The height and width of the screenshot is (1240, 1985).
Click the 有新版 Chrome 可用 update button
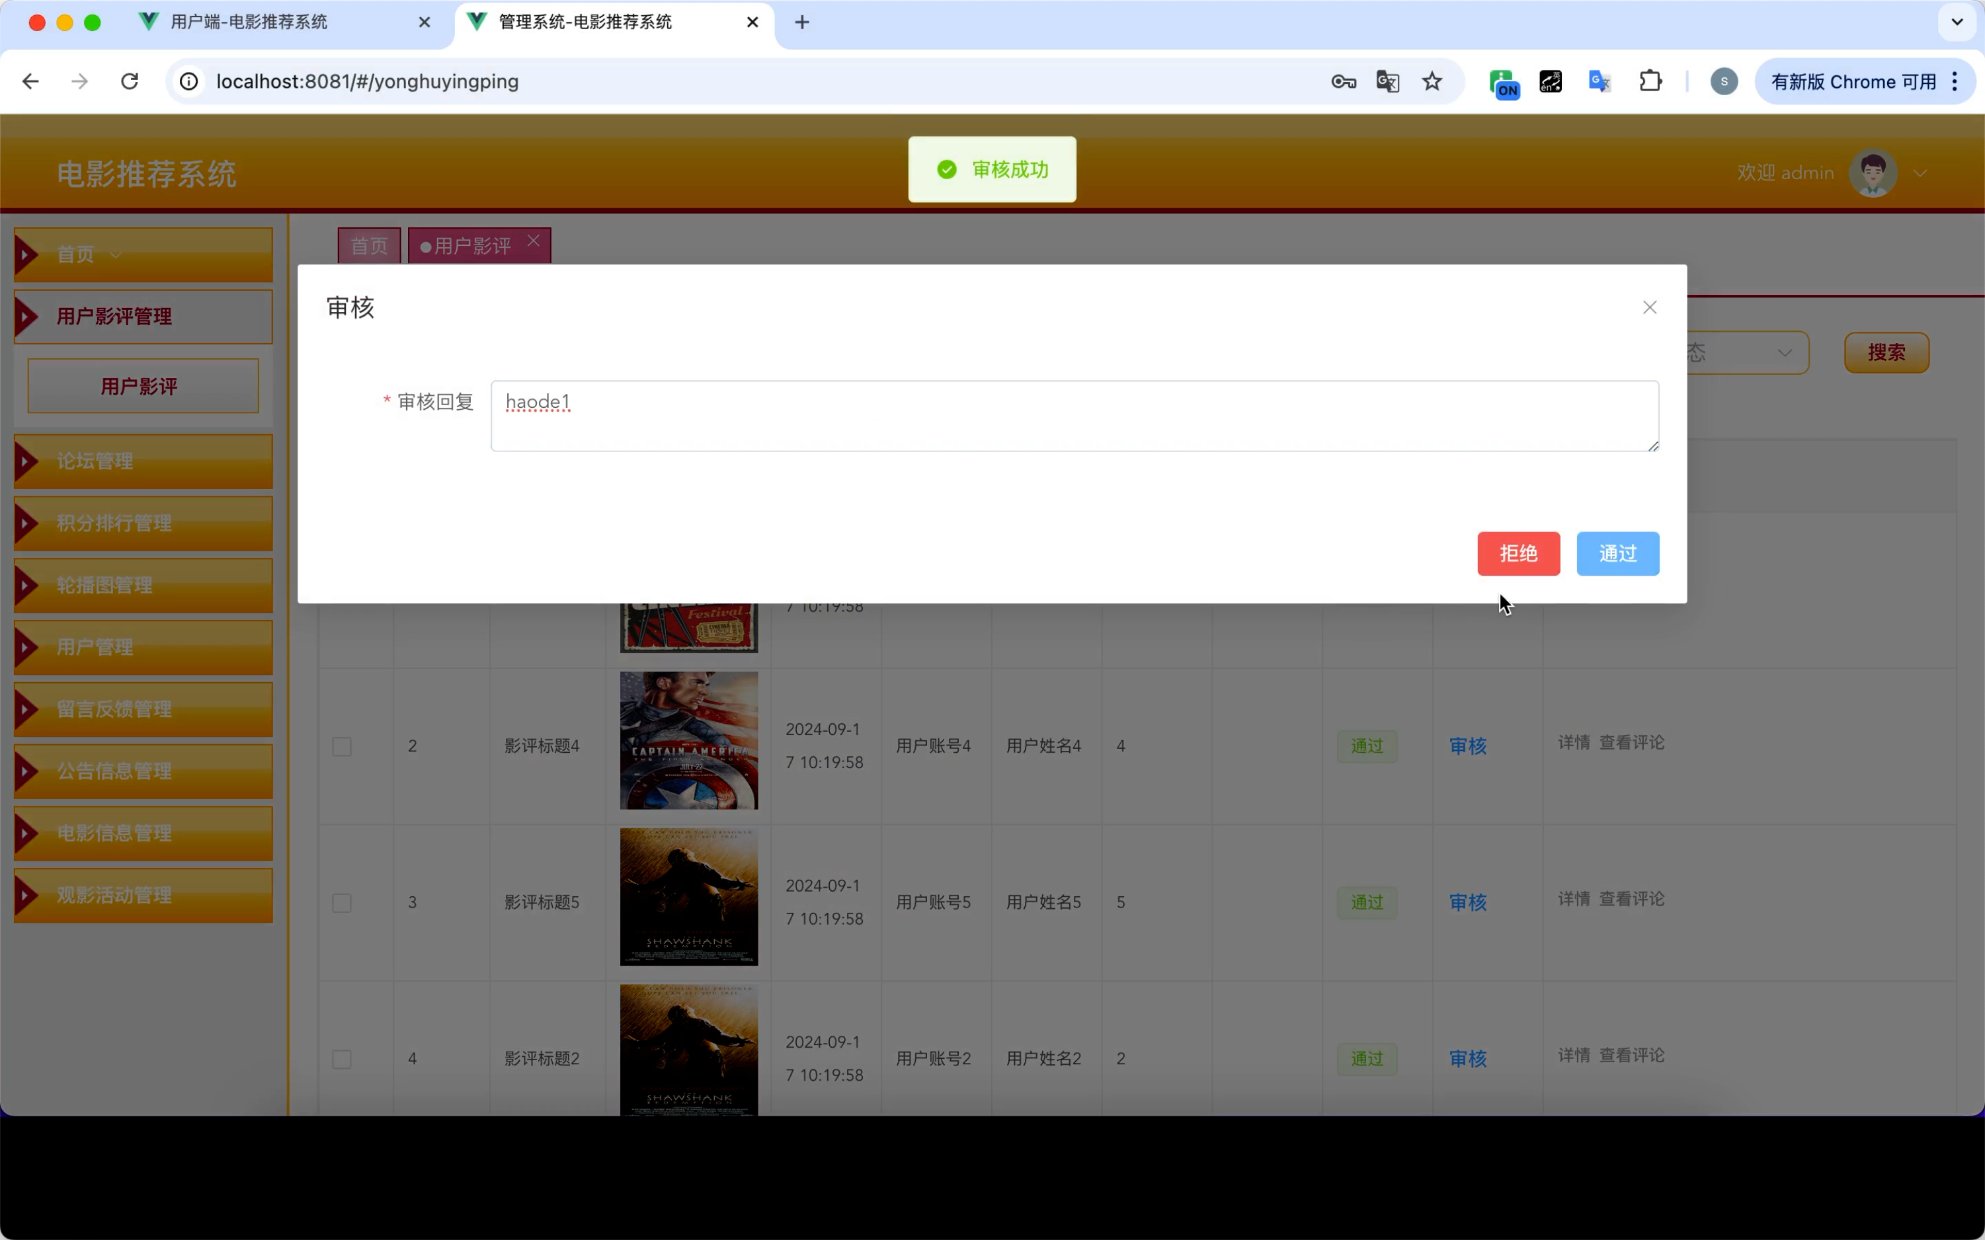point(1853,81)
